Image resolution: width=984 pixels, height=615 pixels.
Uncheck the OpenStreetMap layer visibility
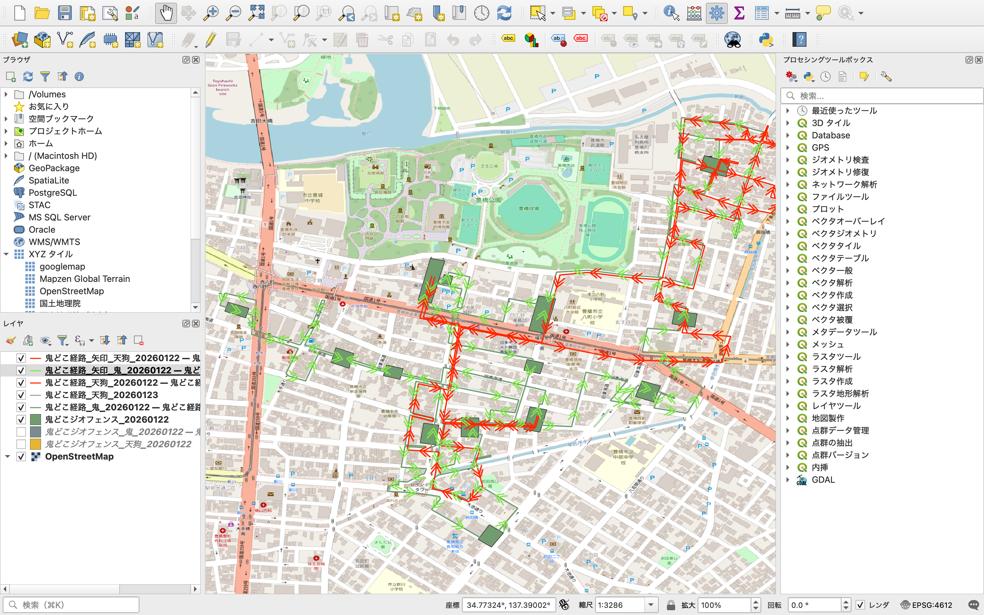pyautogui.click(x=21, y=456)
